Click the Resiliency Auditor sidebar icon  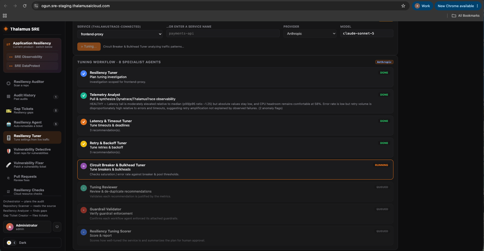9,83
